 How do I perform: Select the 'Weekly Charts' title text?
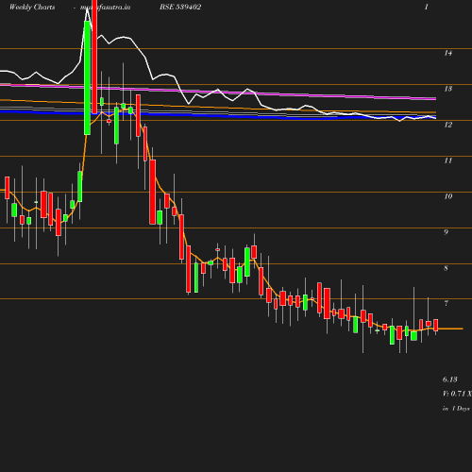click(x=32, y=8)
